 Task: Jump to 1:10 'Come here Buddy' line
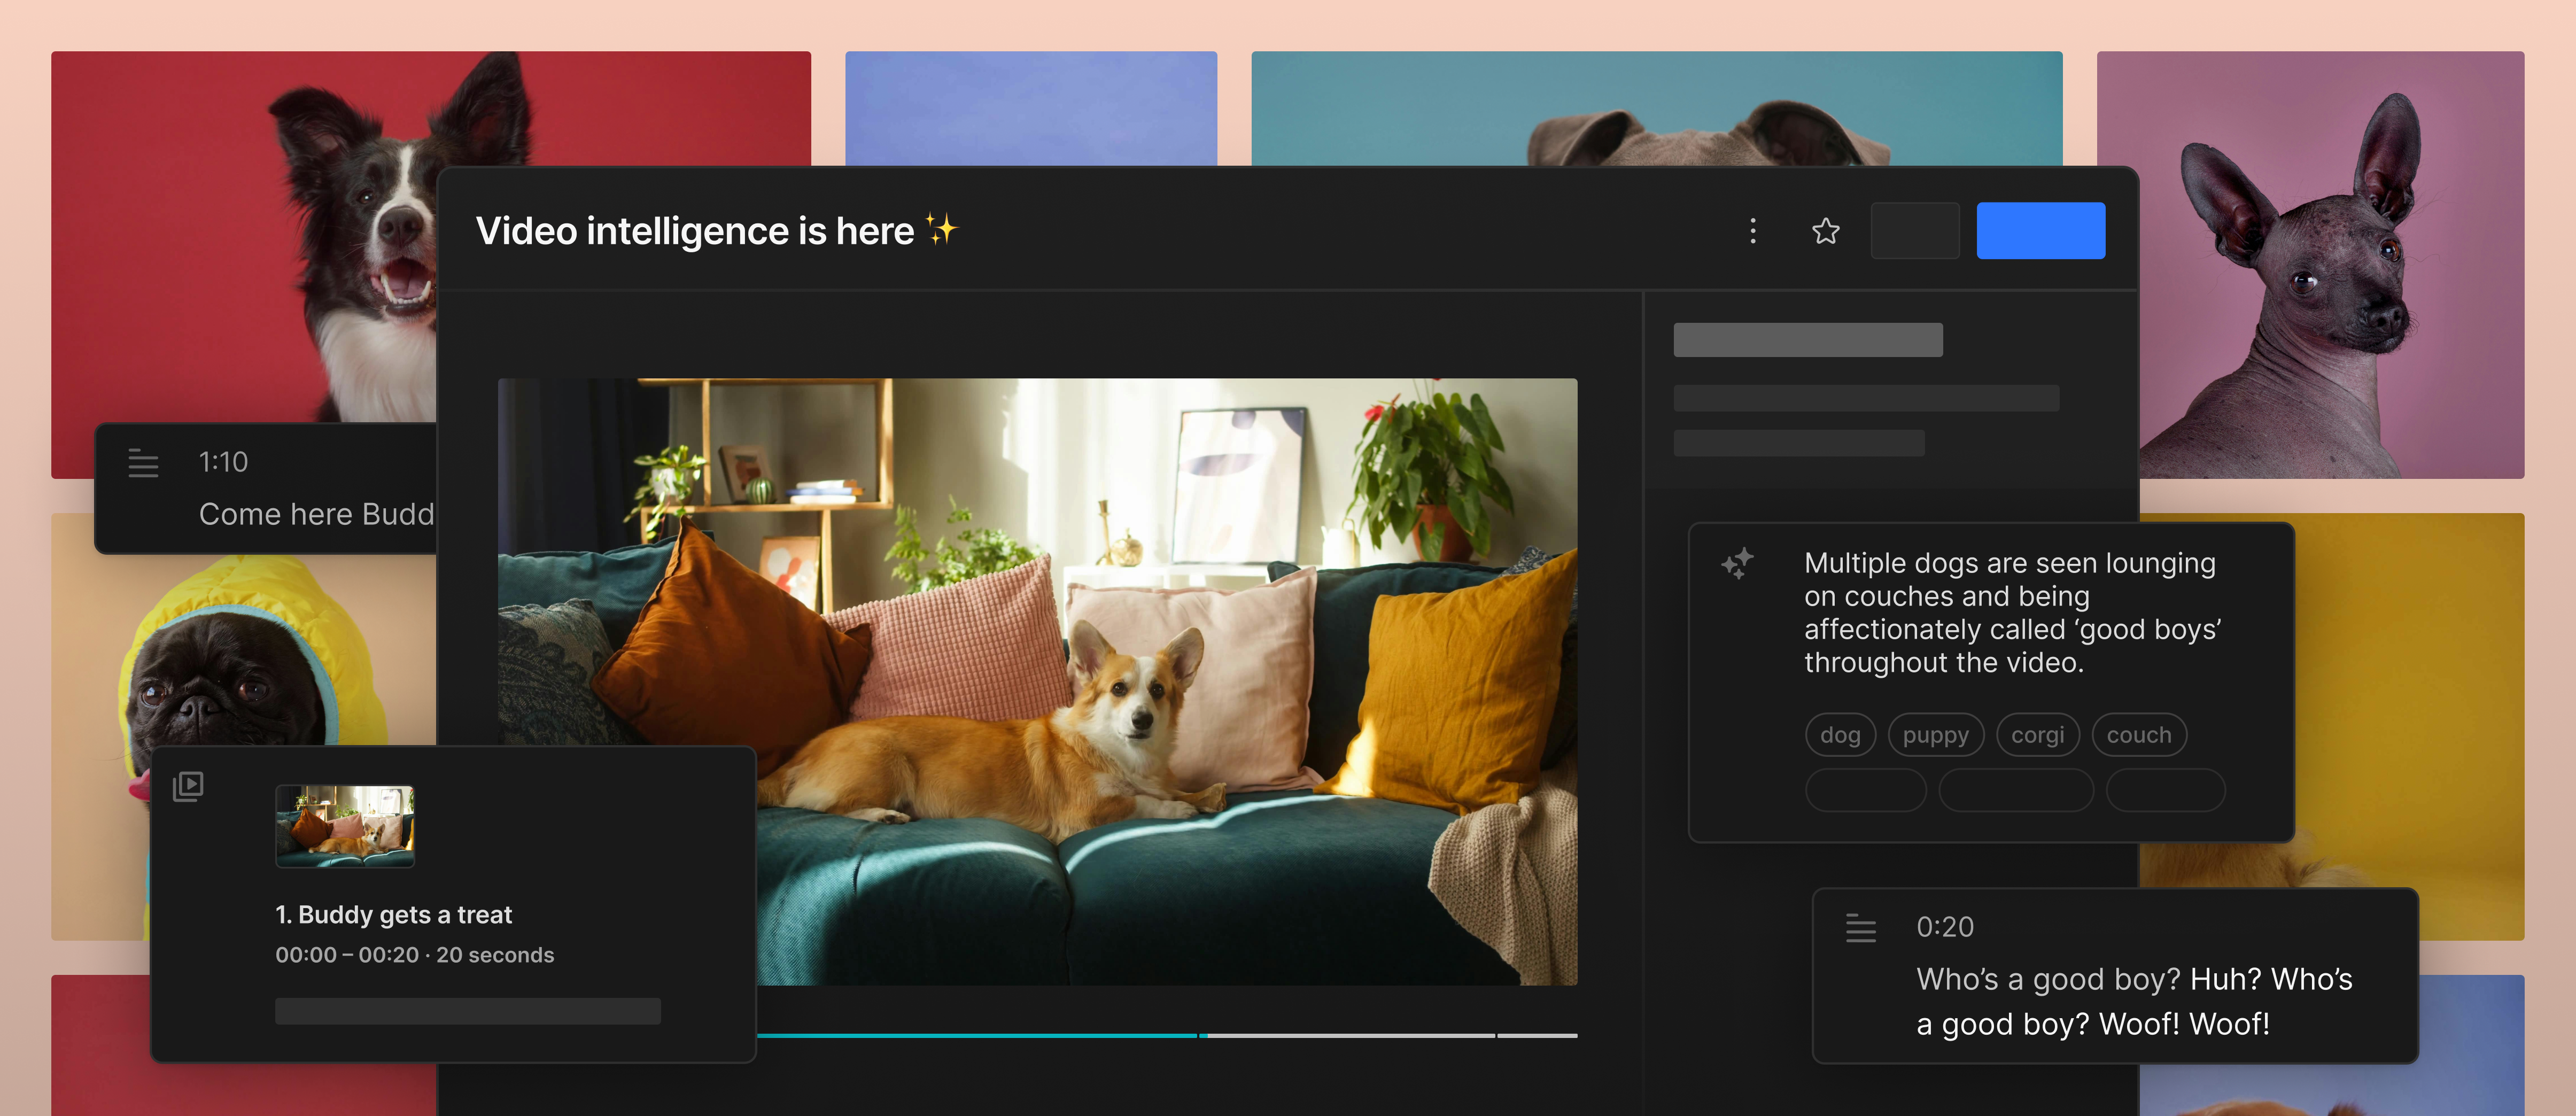(315, 513)
